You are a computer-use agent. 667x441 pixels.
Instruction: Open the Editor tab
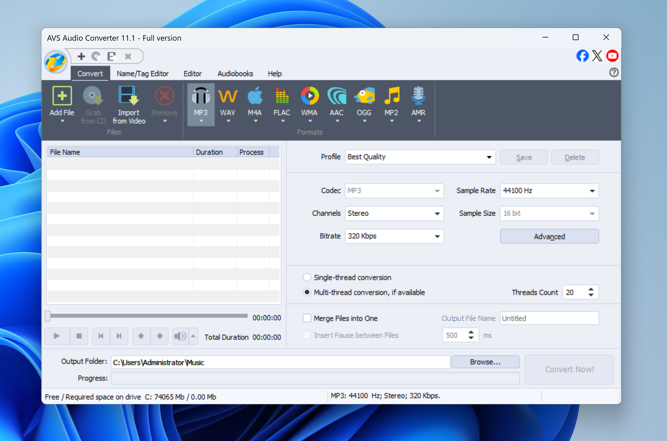click(193, 74)
